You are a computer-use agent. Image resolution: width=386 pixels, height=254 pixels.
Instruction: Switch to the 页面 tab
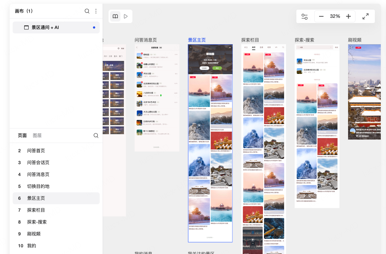[22, 136]
